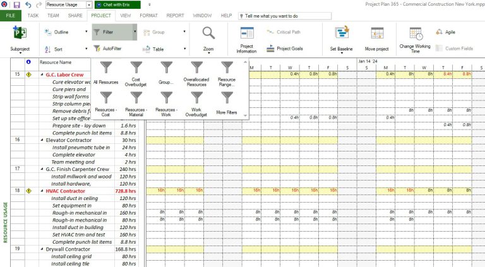The image size is (485, 267).
Task: Open the Filter dropdown arrow
Action: pos(135,32)
